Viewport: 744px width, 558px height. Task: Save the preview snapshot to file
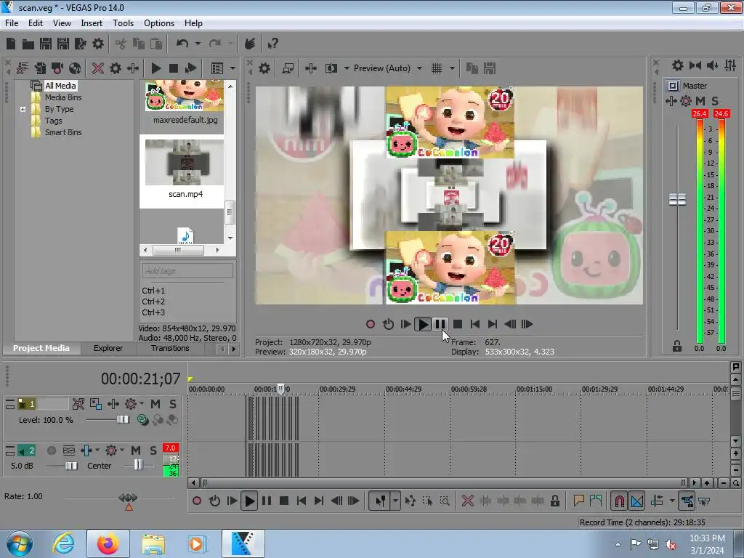pos(490,68)
